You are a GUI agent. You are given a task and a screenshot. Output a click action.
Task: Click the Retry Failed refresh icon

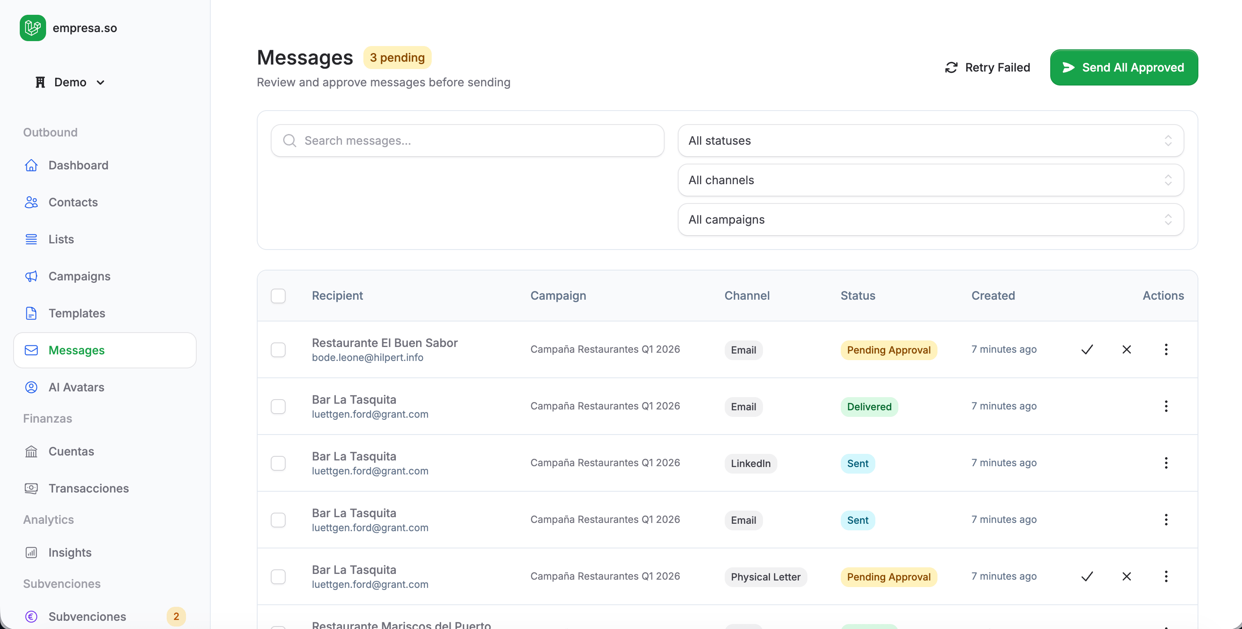point(951,67)
